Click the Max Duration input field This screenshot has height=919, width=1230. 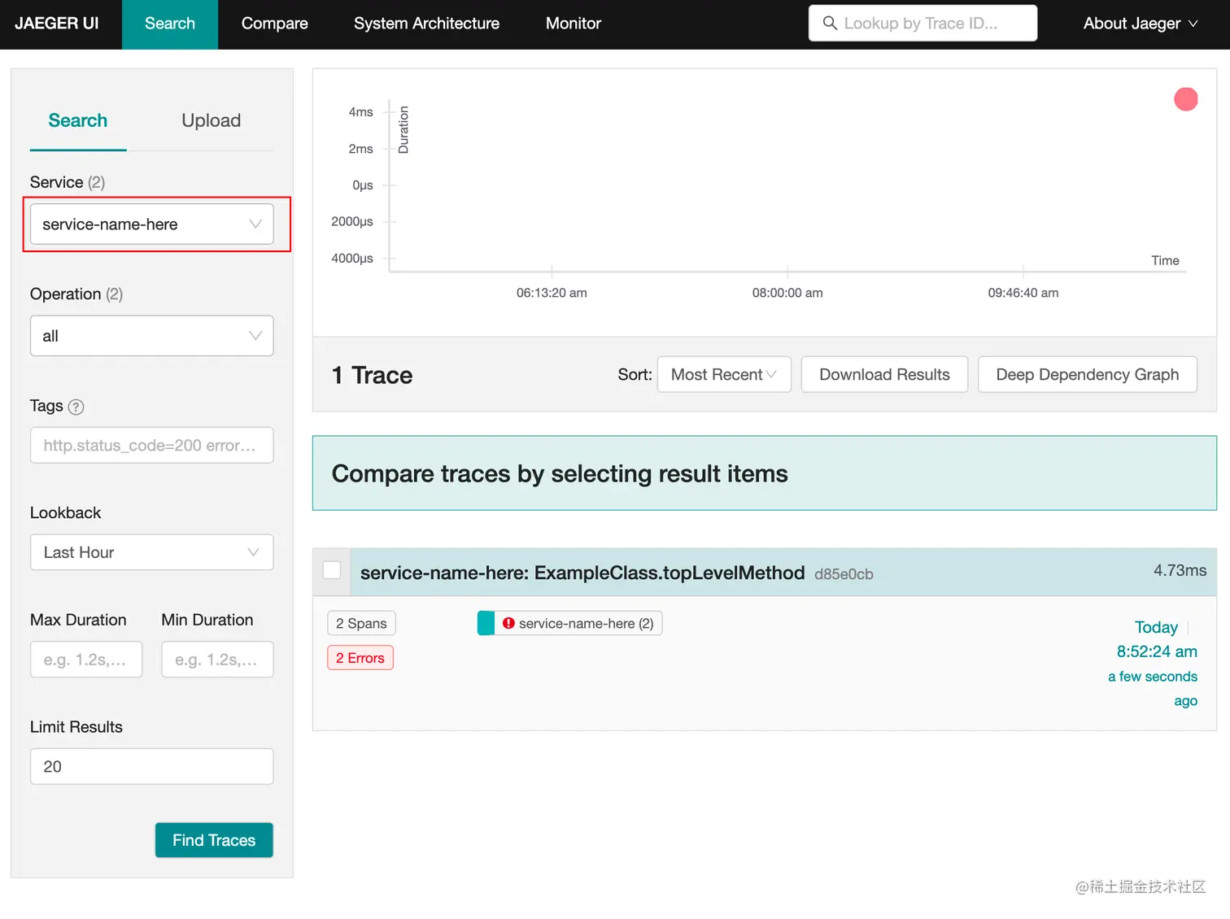coord(86,660)
